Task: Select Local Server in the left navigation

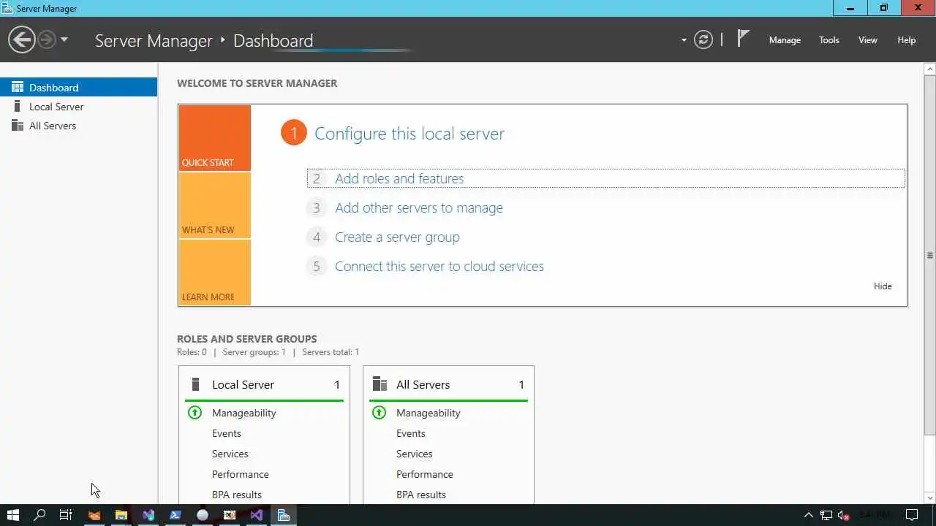Action: pos(78,107)
